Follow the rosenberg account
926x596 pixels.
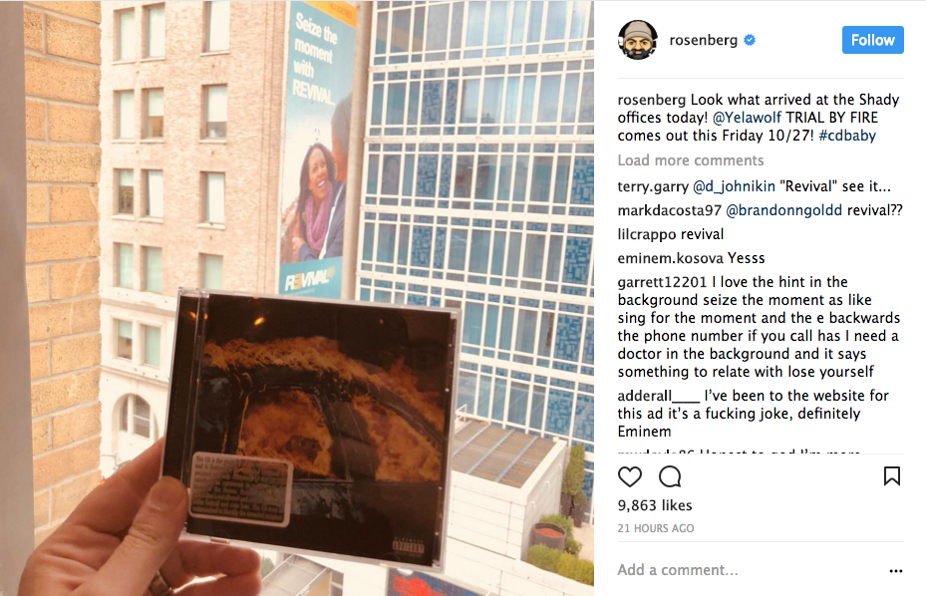coord(873,40)
